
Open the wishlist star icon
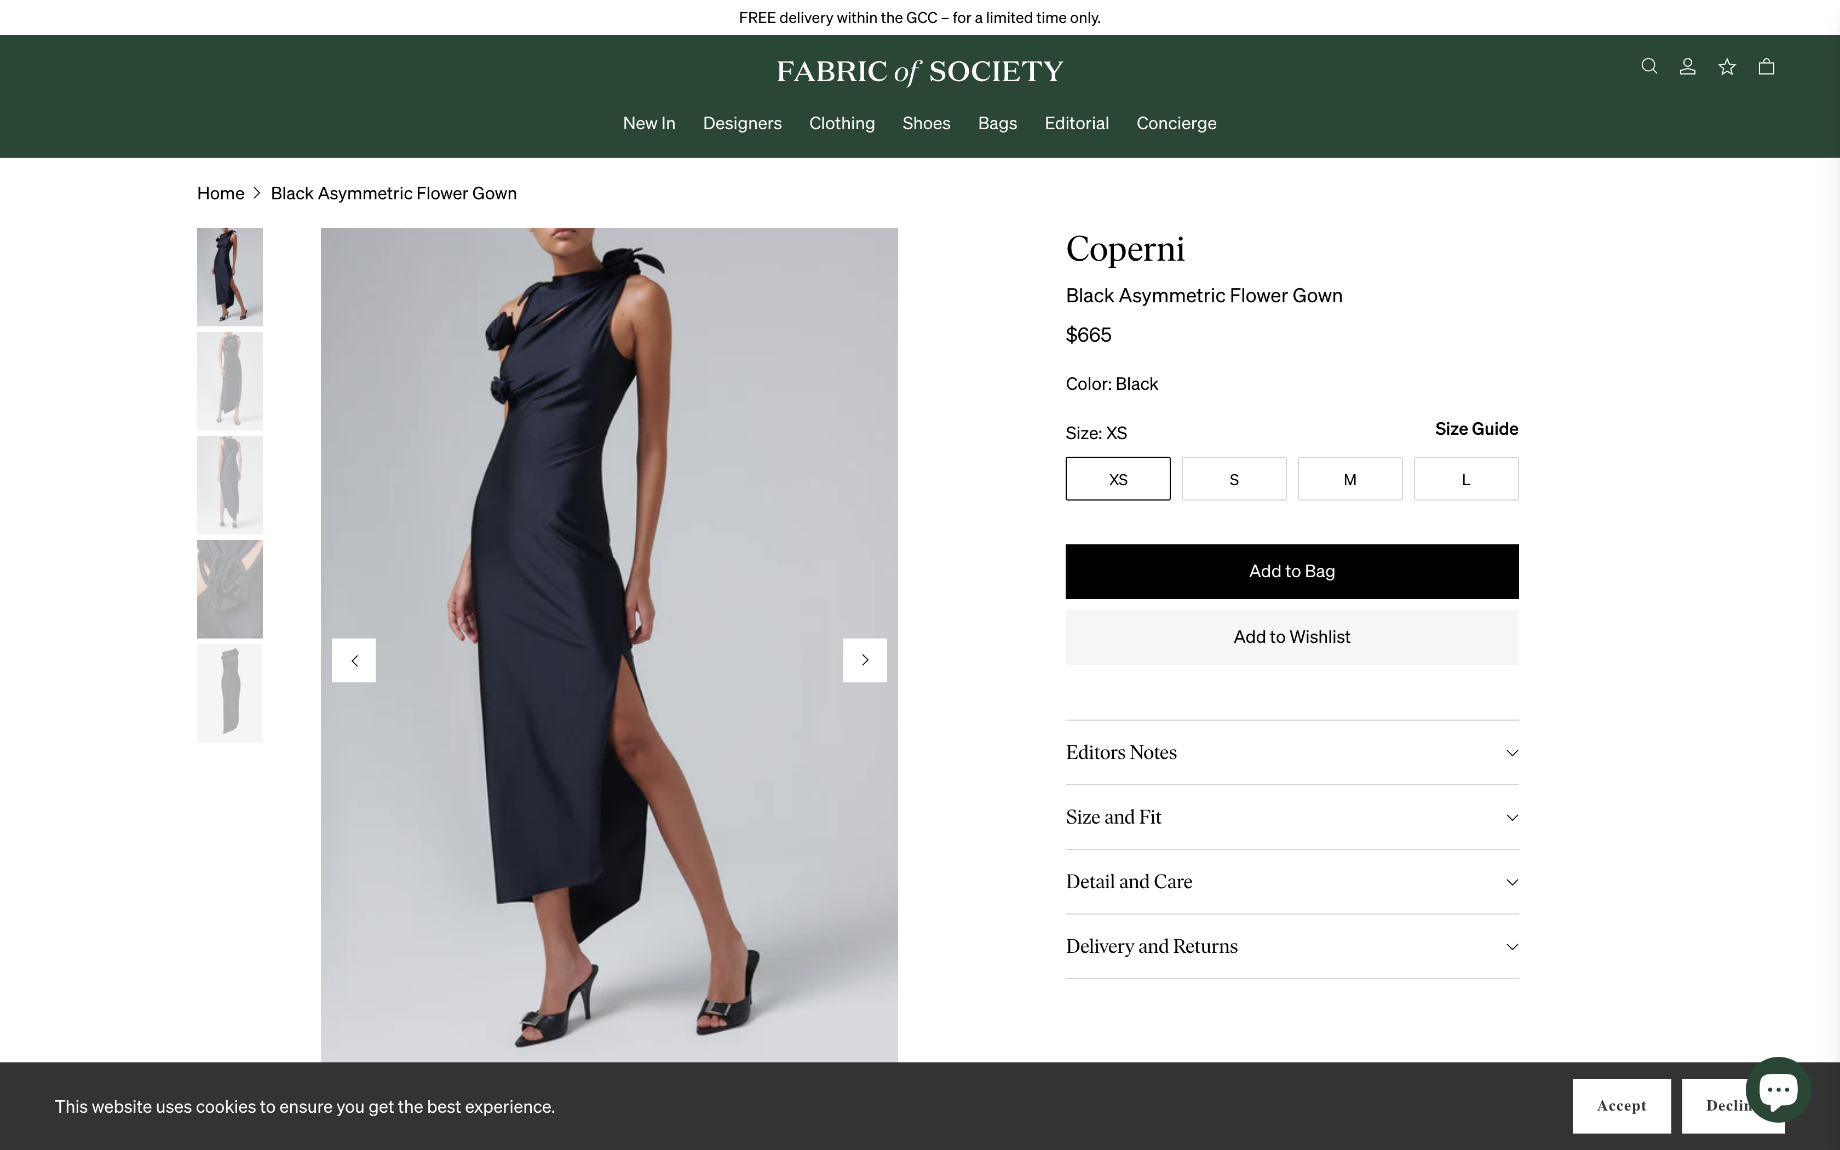(x=1726, y=66)
